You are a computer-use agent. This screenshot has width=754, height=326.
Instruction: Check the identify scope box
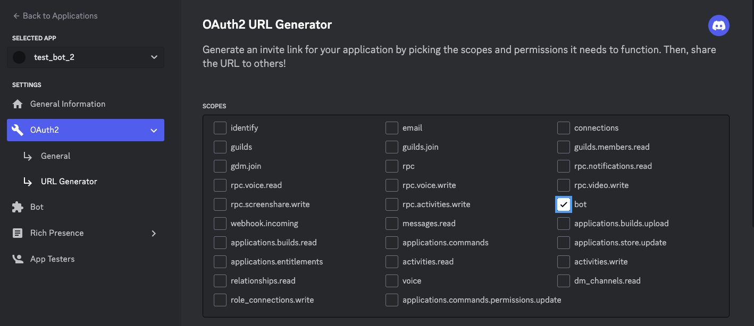[220, 128]
